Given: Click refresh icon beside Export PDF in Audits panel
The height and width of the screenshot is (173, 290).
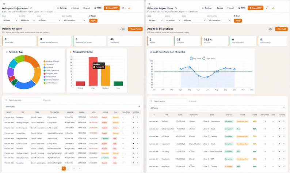Looking at the screenshot, I should pos(267,8).
